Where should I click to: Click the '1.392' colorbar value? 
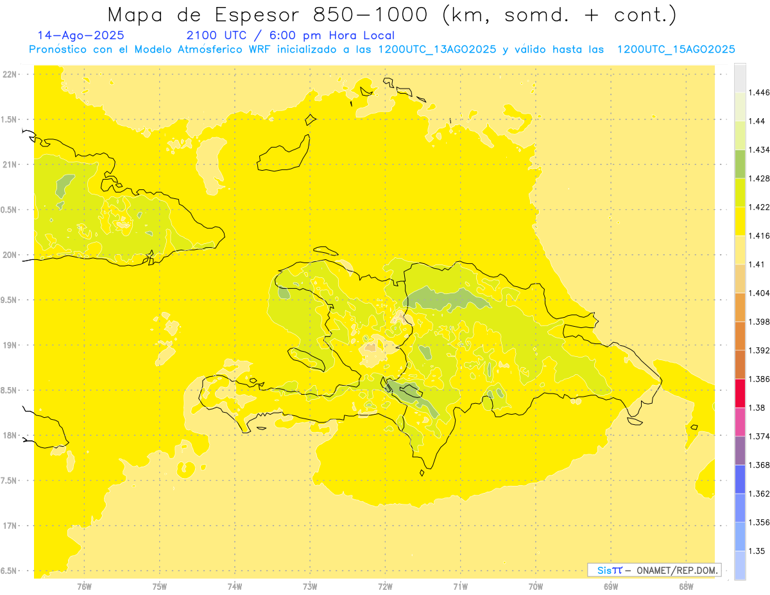click(758, 350)
